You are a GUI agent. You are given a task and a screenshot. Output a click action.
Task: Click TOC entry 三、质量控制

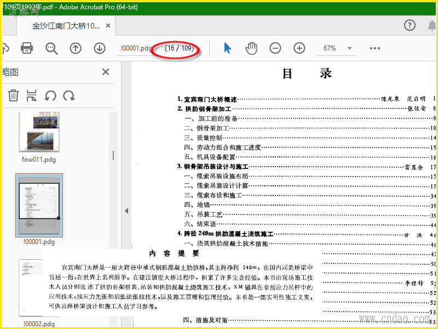(203, 138)
